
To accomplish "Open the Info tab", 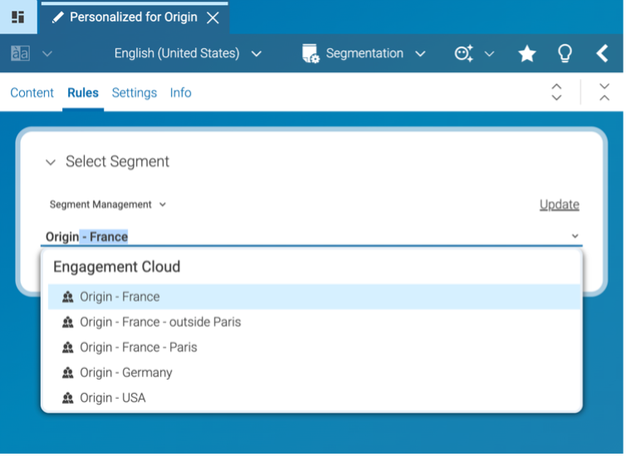I will (x=180, y=93).
